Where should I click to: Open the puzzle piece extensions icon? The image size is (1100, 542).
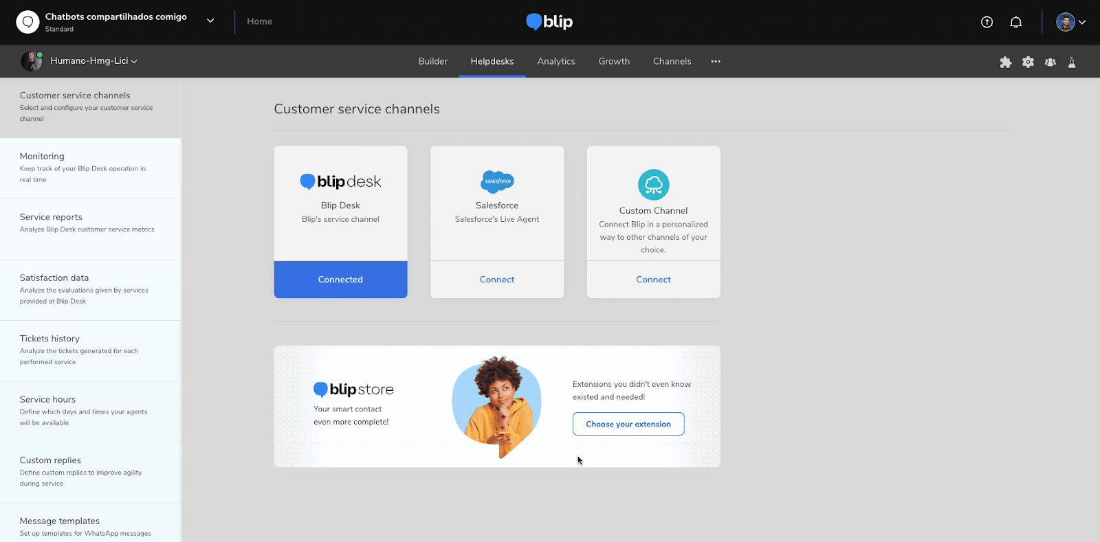click(1005, 62)
